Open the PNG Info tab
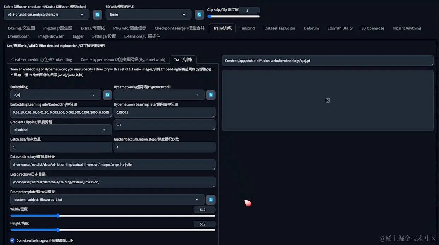 click(129, 28)
